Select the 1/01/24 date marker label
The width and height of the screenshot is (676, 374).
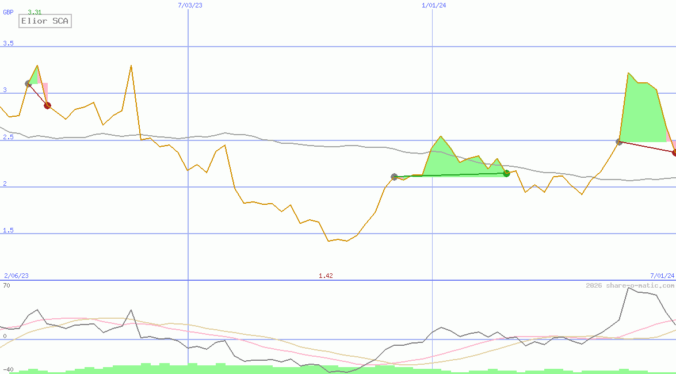point(434,5)
